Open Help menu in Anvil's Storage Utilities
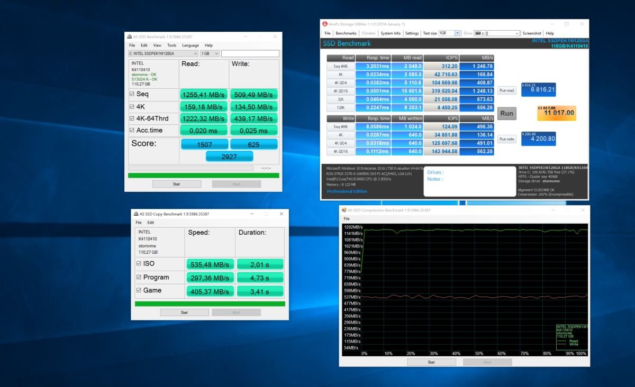The image size is (635, 387). tap(550, 33)
